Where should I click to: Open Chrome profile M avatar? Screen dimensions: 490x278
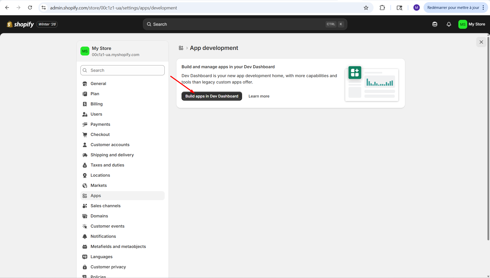416,8
